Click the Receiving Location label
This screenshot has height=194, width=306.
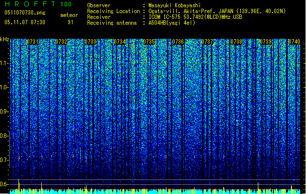[x=113, y=11]
